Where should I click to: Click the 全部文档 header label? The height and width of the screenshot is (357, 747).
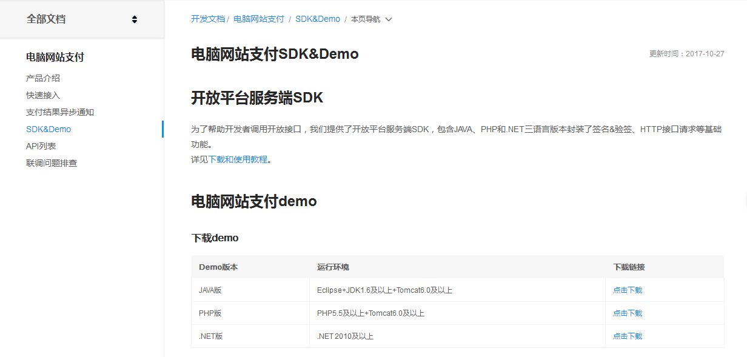[x=46, y=19]
